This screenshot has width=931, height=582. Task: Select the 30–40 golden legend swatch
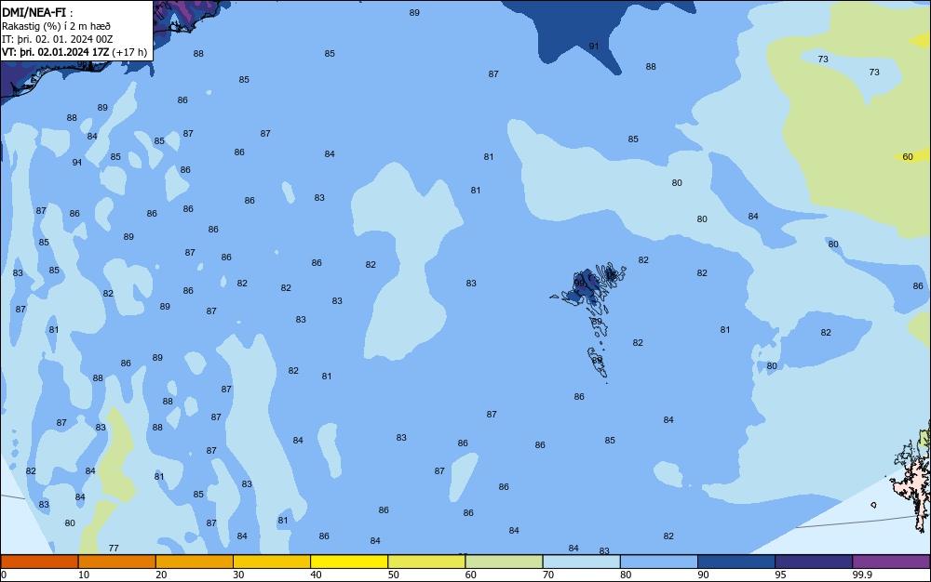click(272, 562)
